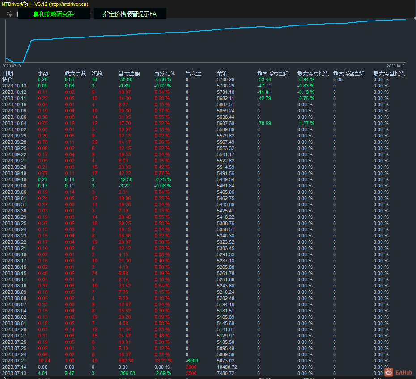This screenshot has height=379, width=416.
Task: Click the 2023.07.13 chart start date label
Action: click(x=12, y=66)
